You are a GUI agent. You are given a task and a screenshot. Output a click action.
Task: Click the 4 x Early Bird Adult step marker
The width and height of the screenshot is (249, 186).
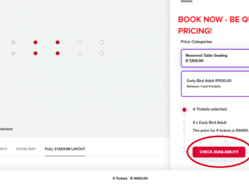pyautogui.click(x=184, y=122)
